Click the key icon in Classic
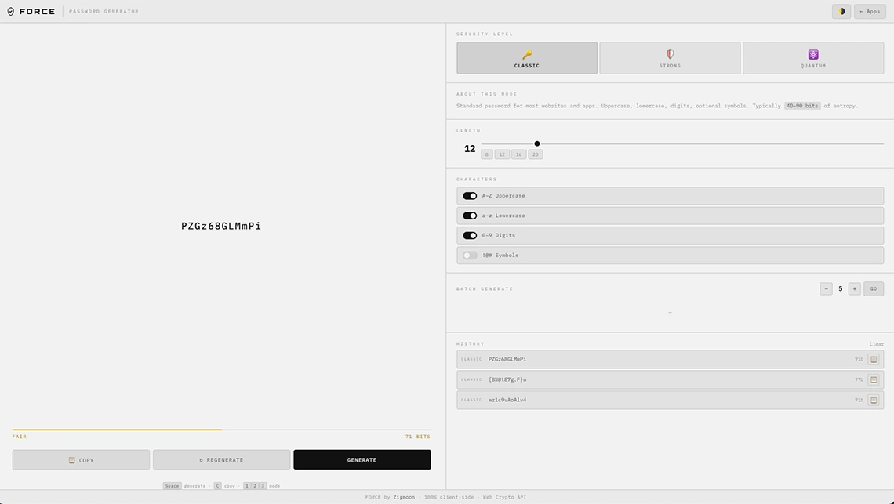894x504 pixels. coord(527,54)
